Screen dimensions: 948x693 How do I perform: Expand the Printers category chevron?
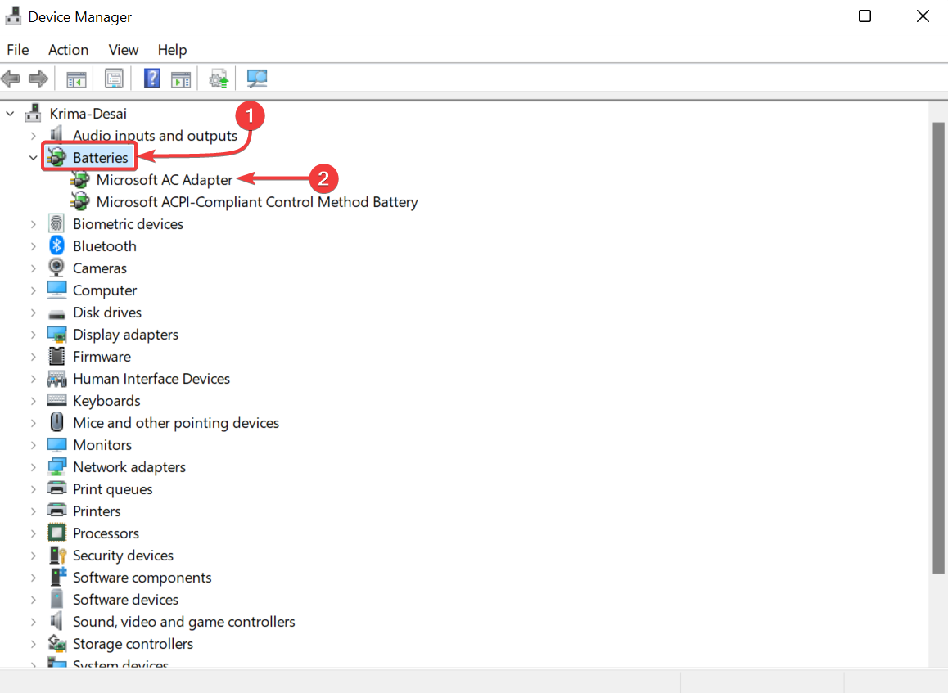click(34, 511)
